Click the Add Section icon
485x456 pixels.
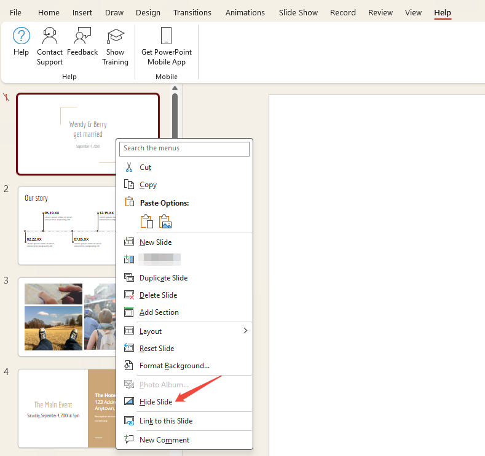coord(129,312)
